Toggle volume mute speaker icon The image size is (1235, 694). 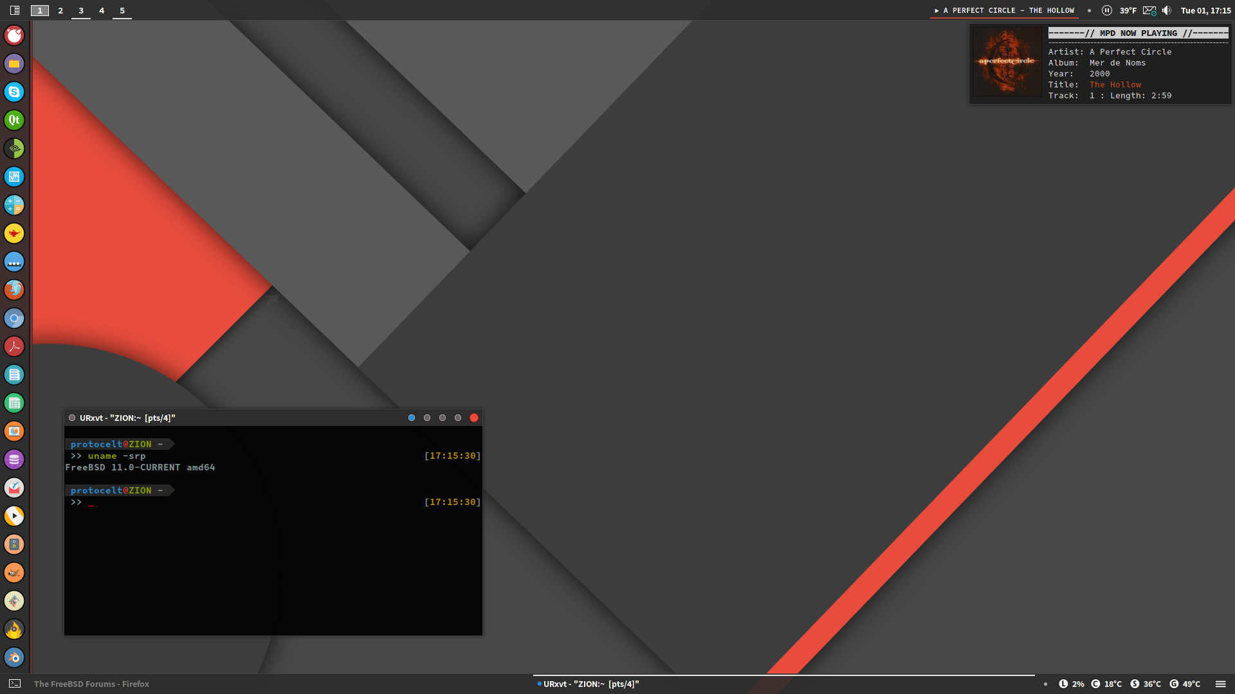1167,10
